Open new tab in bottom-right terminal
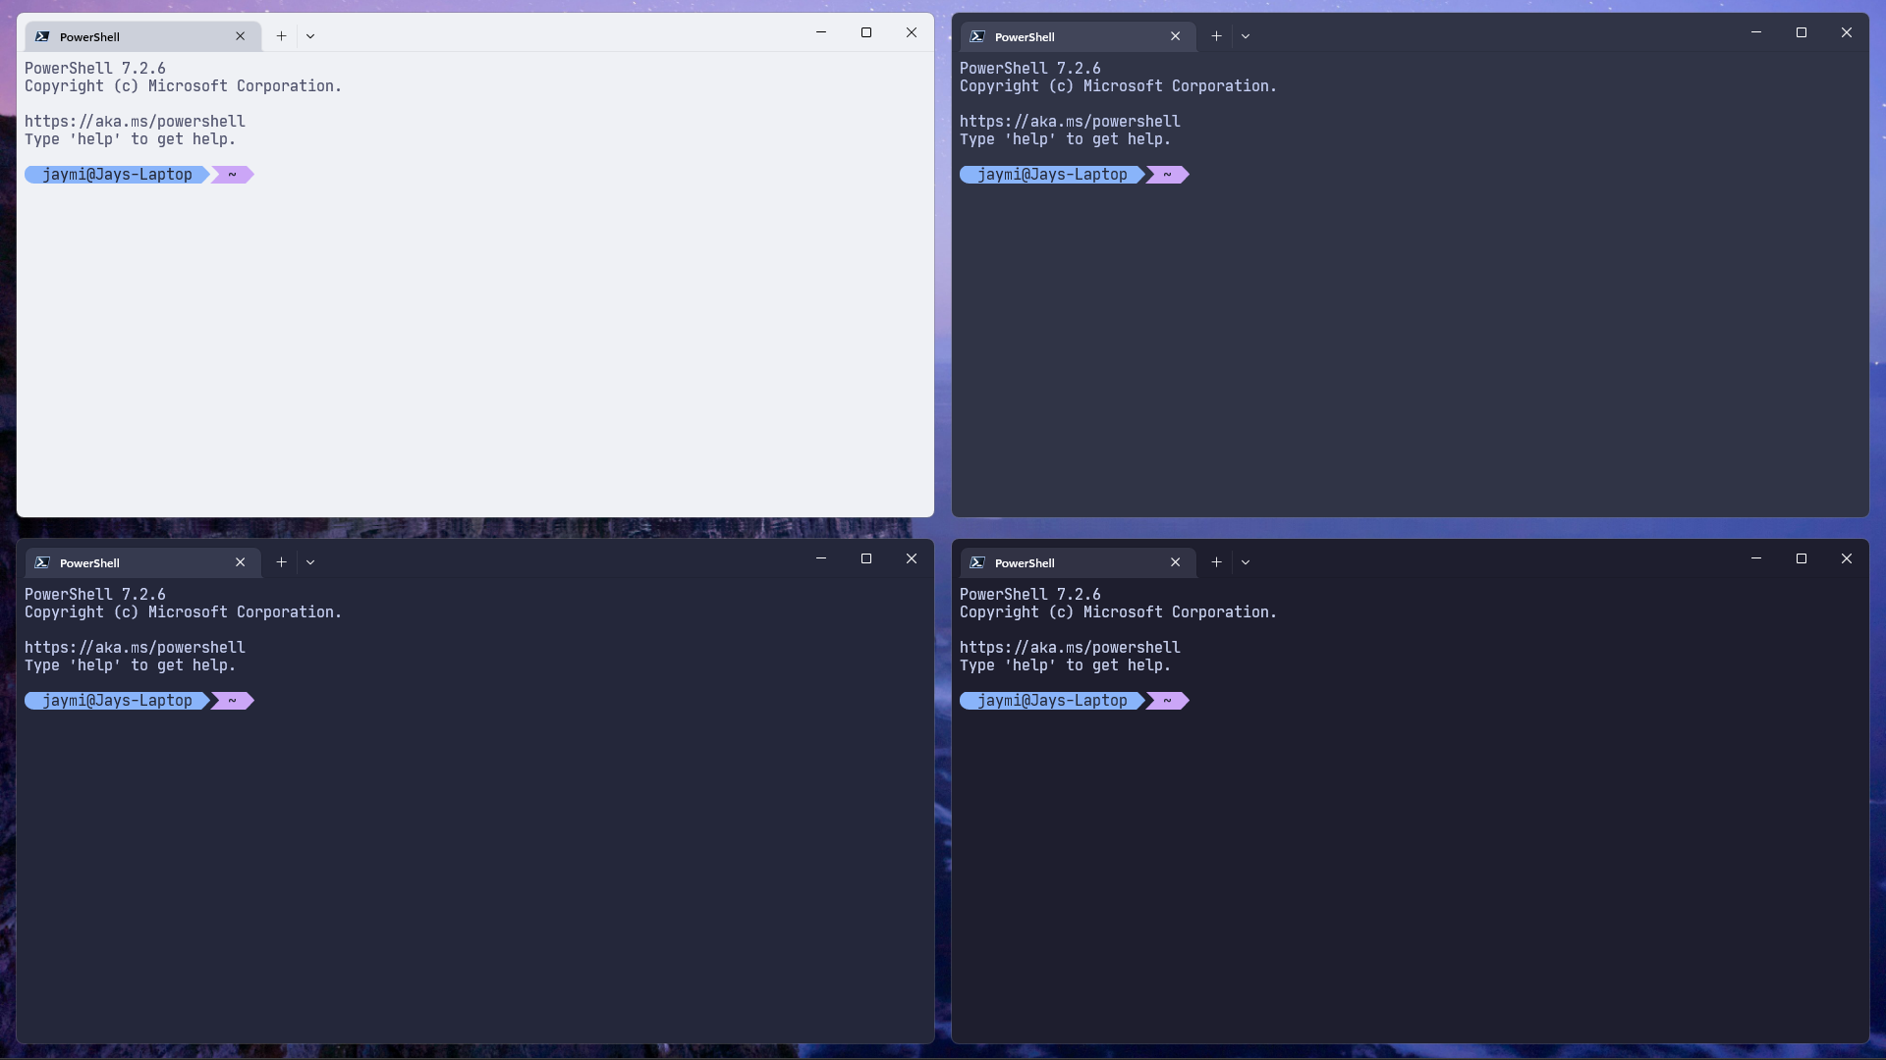 tap(1216, 562)
